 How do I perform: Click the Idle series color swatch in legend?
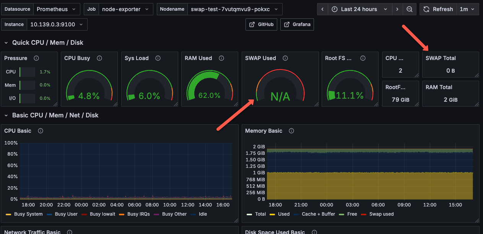[x=194, y=214]
